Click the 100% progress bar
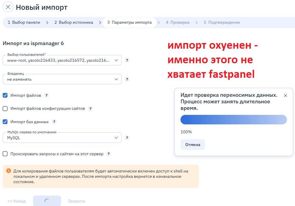 click(233, 120)
